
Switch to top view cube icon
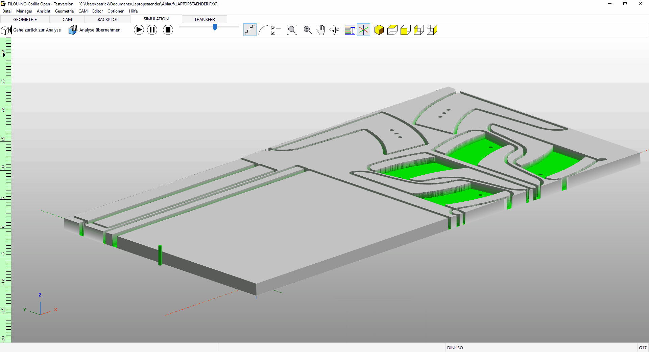coord(392,30)
